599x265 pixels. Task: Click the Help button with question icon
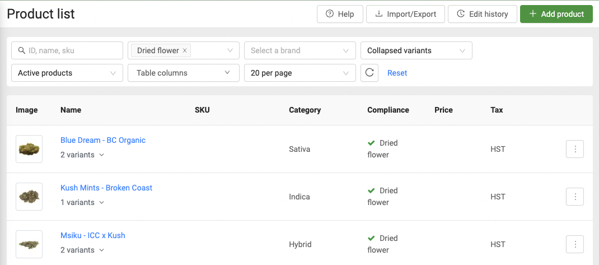click(x=340, y=14)
